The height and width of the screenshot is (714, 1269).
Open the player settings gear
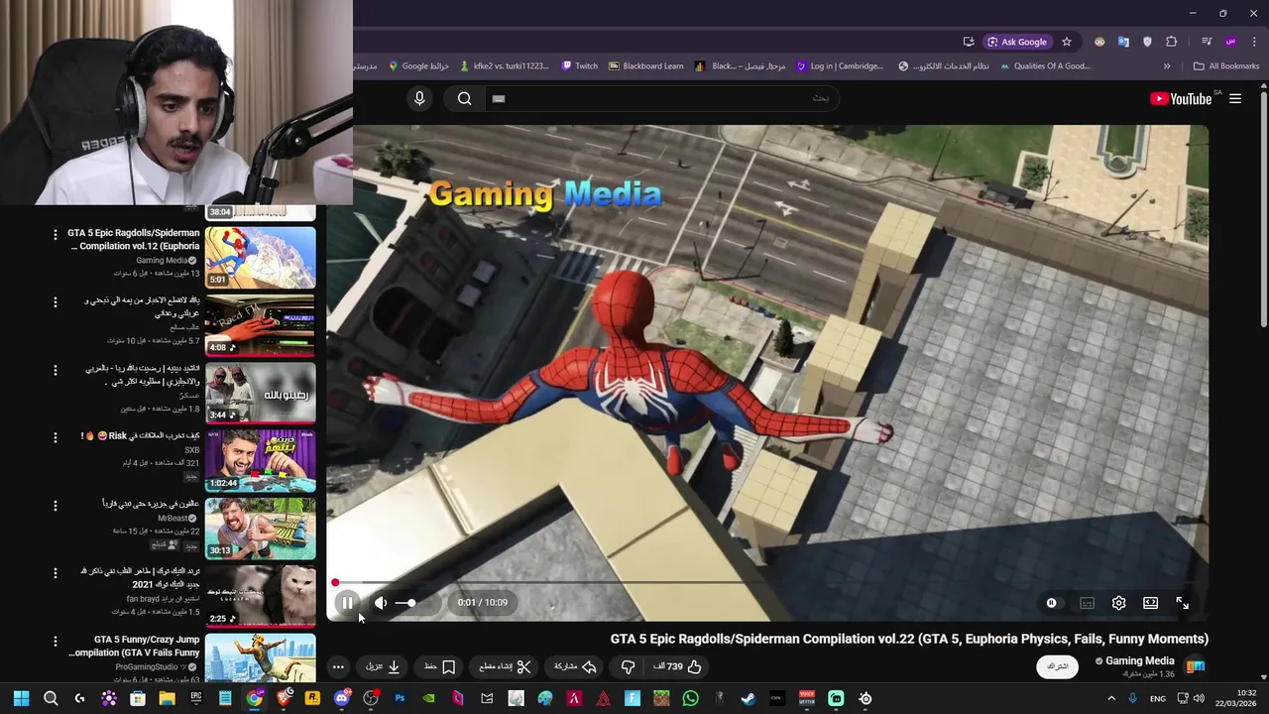tap(1118, 603)
